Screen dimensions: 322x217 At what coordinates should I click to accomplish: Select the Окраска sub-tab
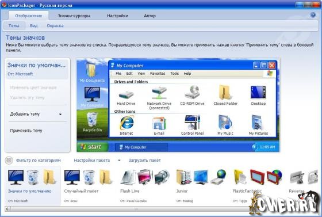(55, 26)
